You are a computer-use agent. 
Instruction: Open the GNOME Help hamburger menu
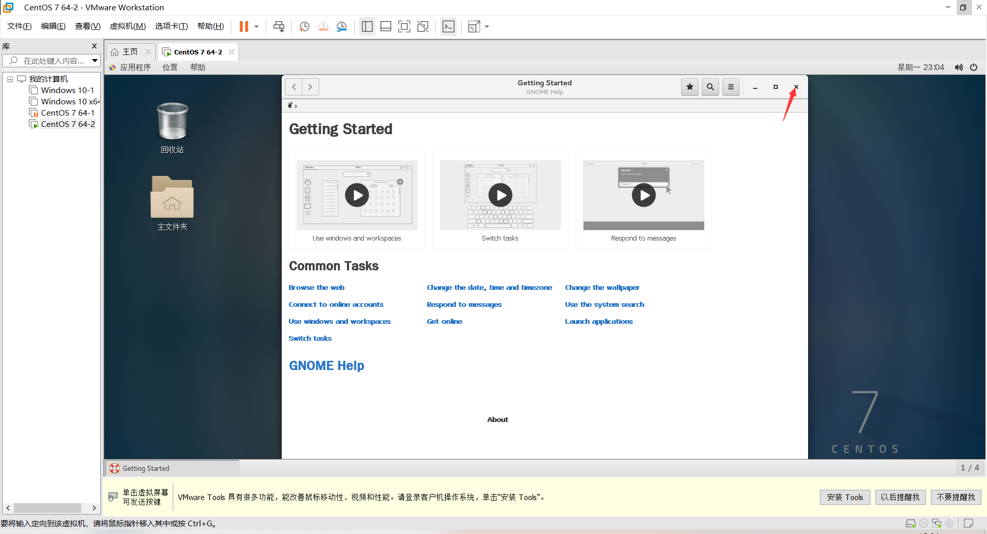[x=731, y=87]
